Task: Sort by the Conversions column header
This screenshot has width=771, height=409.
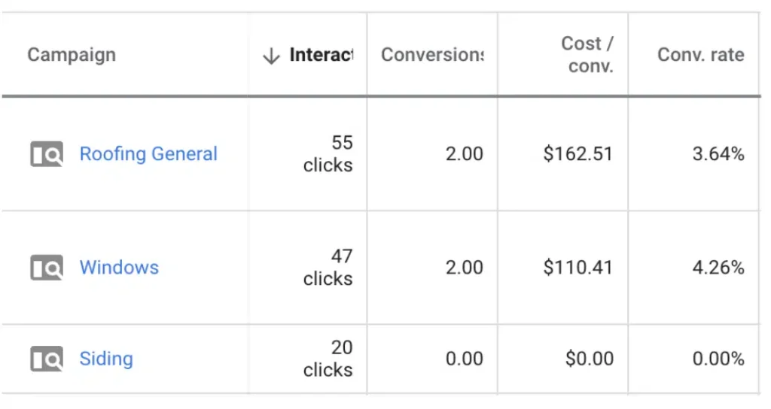Action: click(x=432, y=55)
